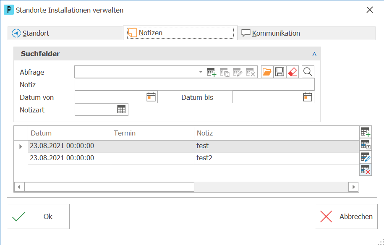Select the row with note test2

click(x=193, y=158)
